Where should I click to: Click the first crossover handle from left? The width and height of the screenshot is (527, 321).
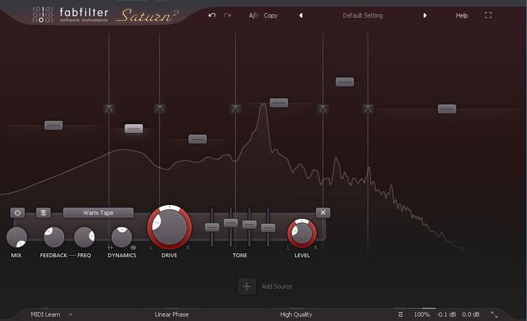pos(109,109)
